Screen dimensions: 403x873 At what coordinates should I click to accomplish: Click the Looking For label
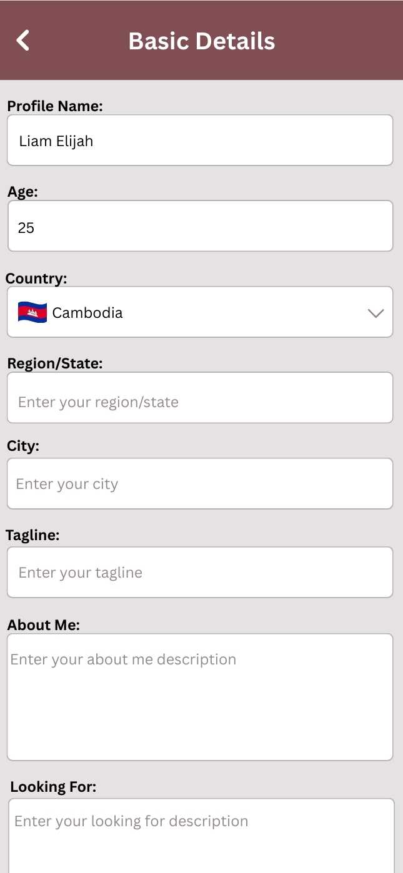pos(53,787)
